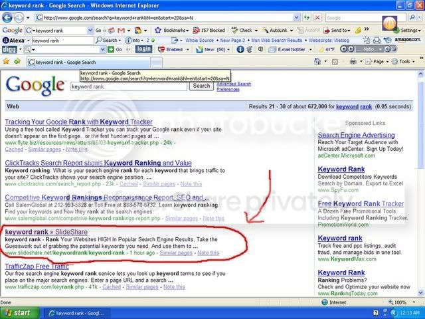Open Search Engine Advertising sponsored link
The height and width of the screenshot is (319, 425).
pos(356,135)
